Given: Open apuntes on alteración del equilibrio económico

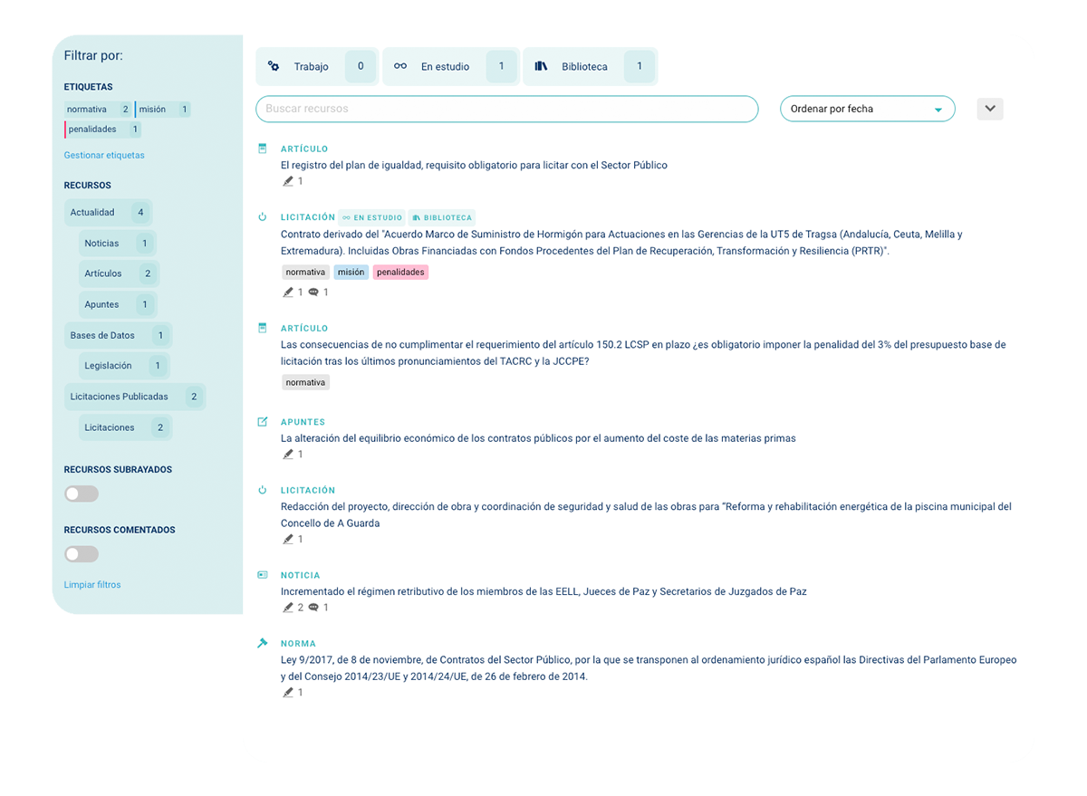Looking at the screenshot, I should coord(538,438).
